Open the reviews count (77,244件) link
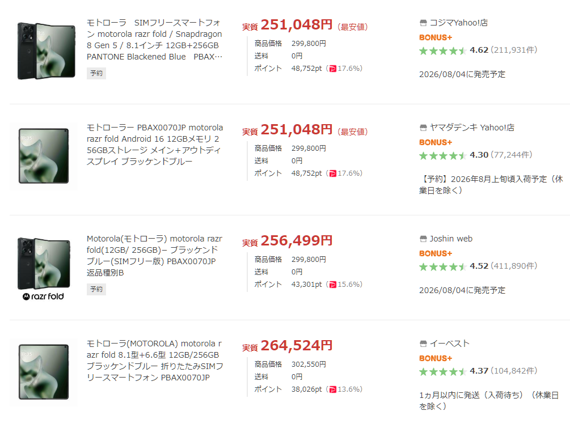The height and width of the screenshot is (428, 570). click(512, 155)
